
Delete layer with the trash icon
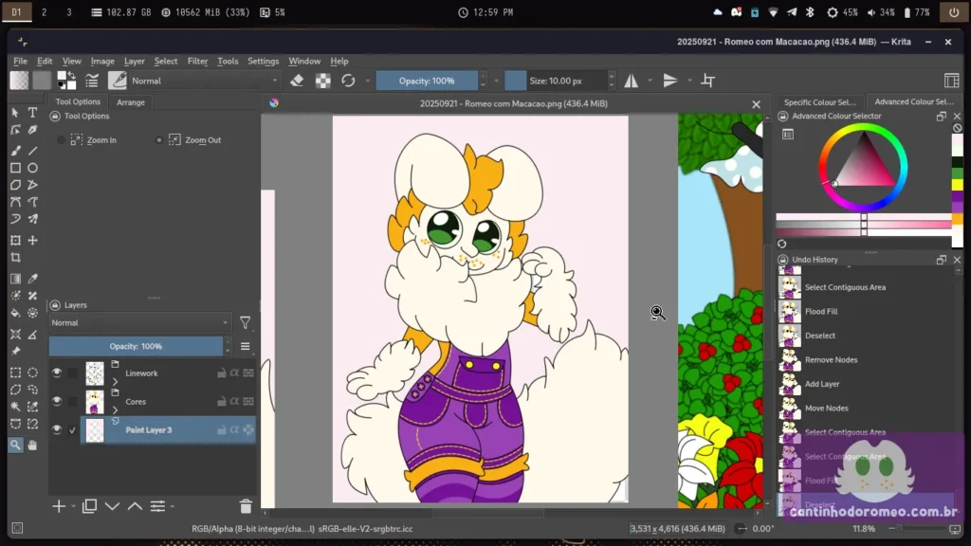(x=246, y=506)
